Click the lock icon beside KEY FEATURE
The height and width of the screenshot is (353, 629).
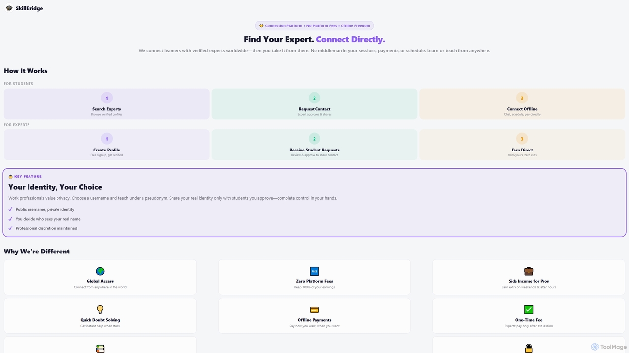[x=11, y=176]
